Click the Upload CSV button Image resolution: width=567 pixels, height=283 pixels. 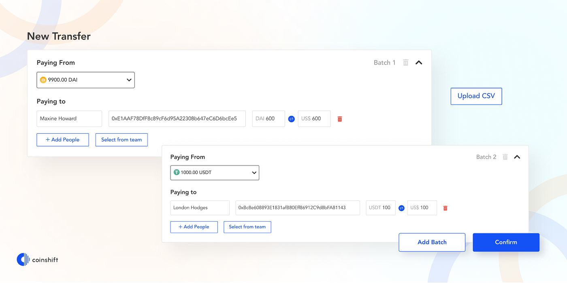[x=476, y=96]
